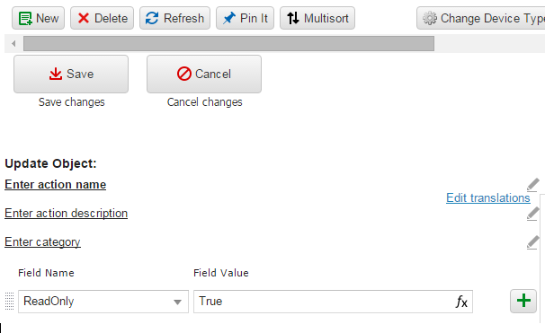Click the Enter action name link
The height and width of the screenshot is (333, 545).
pyautogui.click(x=55, y=185)
